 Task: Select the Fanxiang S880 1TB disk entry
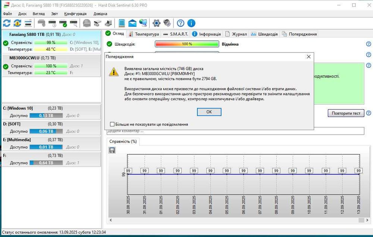click(51, 42)
